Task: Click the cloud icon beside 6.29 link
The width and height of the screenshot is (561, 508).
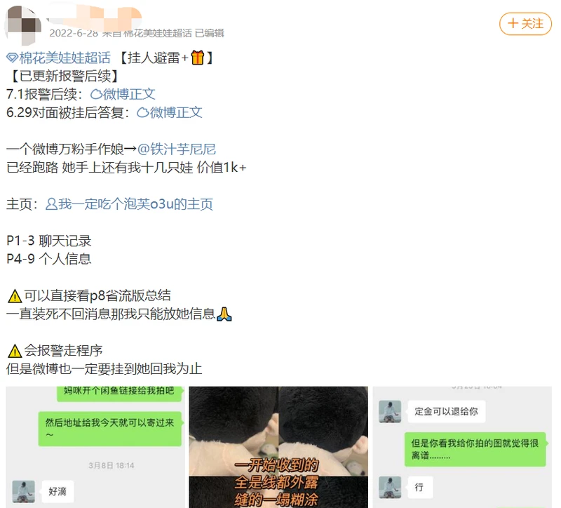Action: tap(143, 113)
